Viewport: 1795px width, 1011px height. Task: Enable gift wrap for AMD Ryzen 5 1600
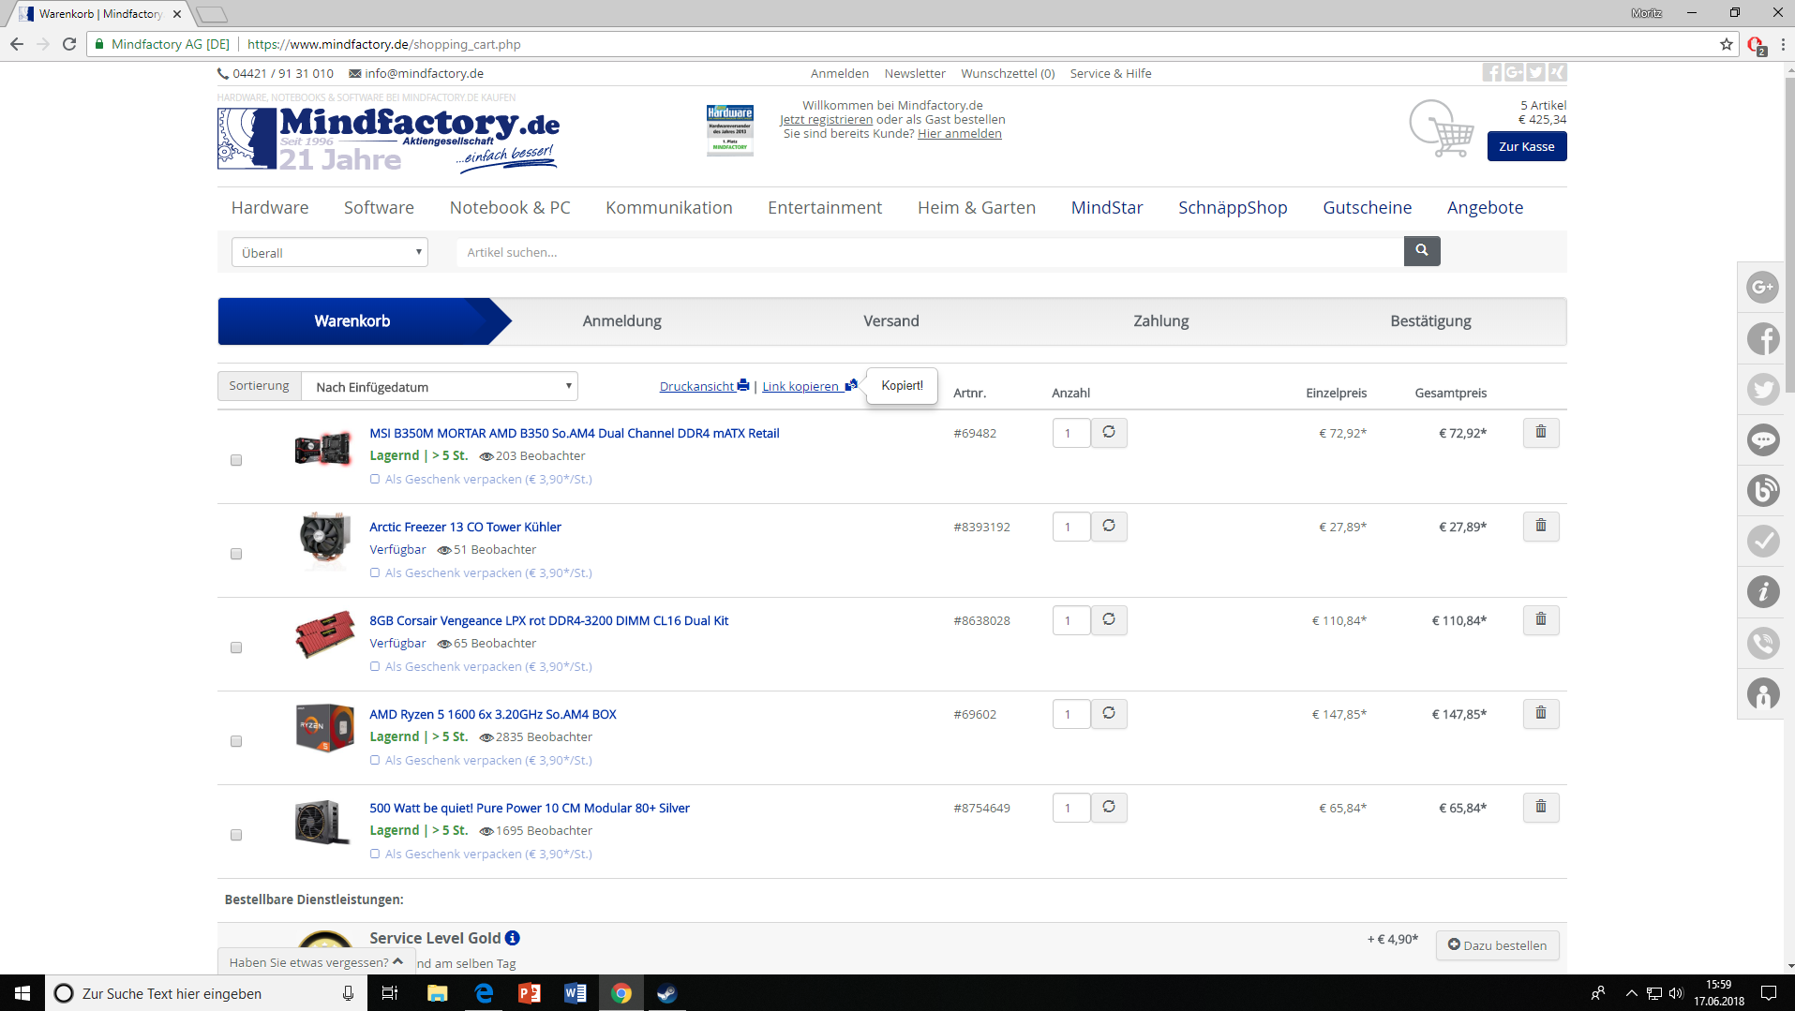[x=375, y=760]
